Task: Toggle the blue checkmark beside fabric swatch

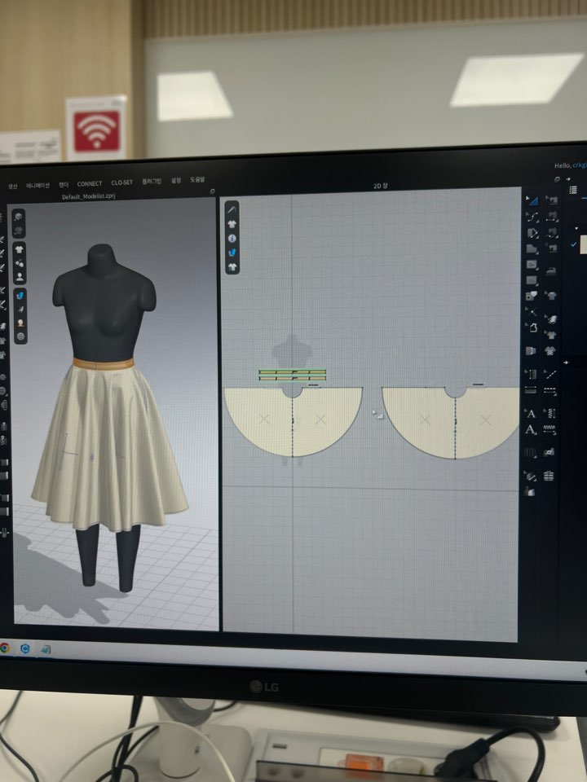Action: click(x=573, y=244)
